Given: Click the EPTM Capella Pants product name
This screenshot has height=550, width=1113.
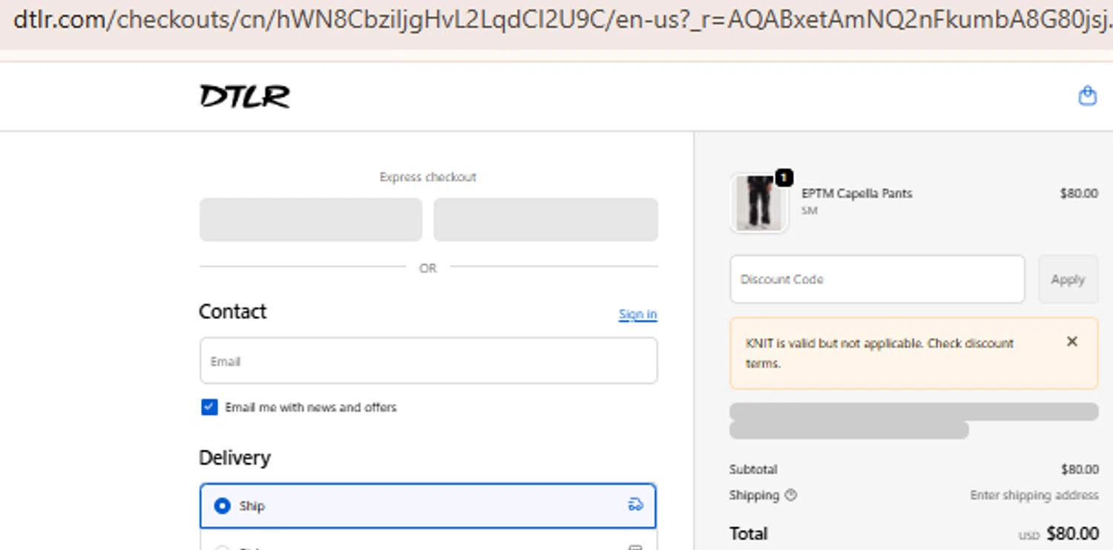Looking at the screenshot, I should 857,193.
